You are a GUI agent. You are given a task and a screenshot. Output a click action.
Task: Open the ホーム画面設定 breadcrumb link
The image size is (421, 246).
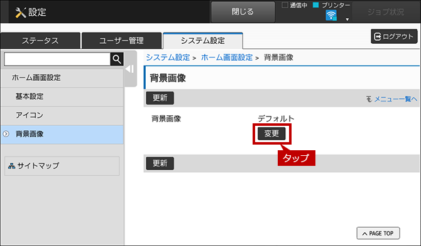[227, 58]
